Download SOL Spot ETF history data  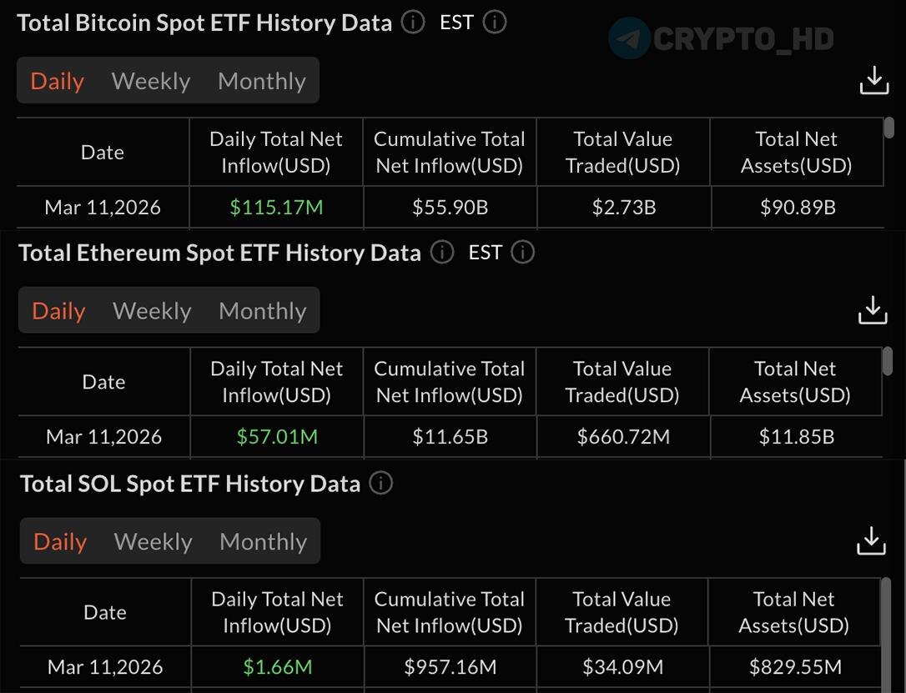pos(872,541)
